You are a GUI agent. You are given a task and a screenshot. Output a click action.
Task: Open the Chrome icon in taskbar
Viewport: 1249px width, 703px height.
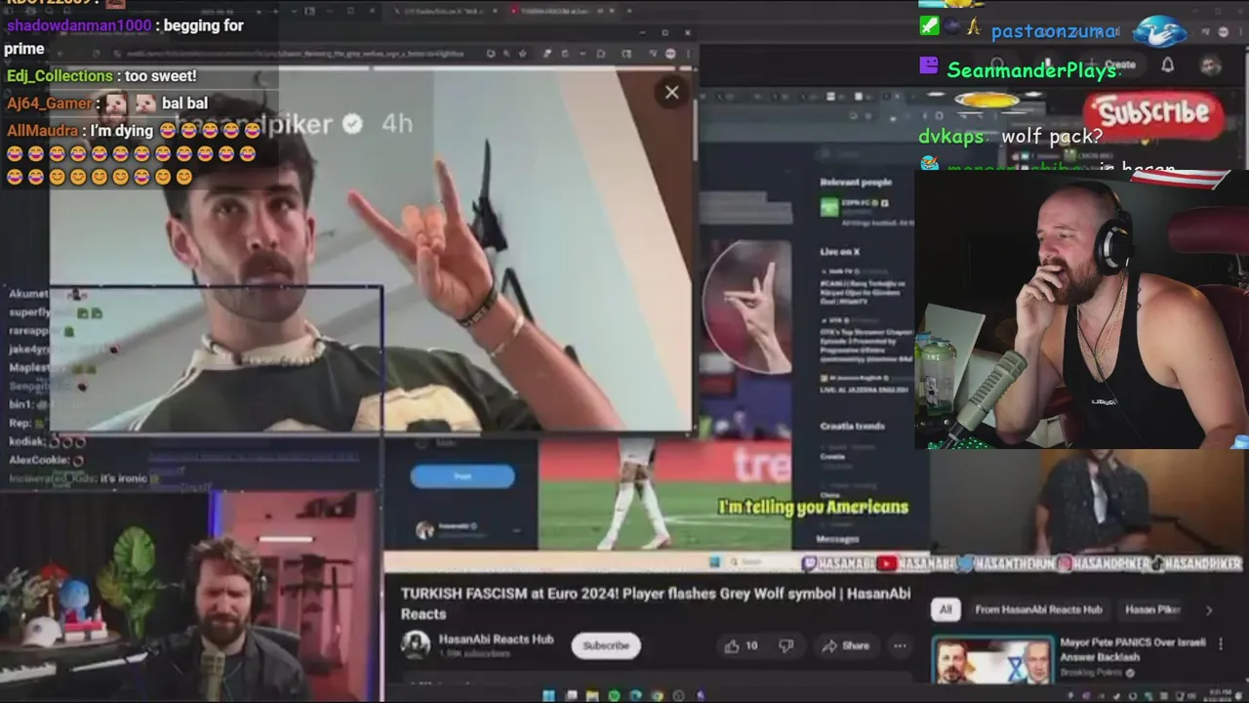(657, 695)
